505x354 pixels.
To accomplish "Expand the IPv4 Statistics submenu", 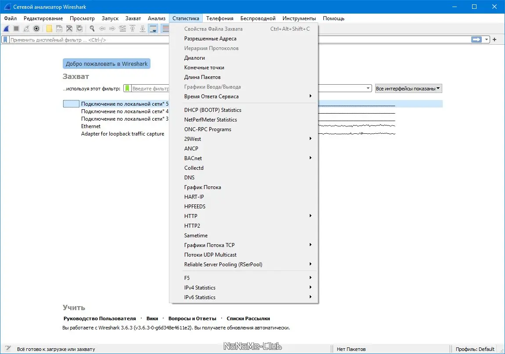I will pos(244,288).
